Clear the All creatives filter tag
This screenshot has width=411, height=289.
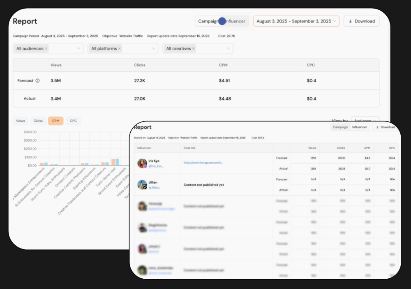193,49
